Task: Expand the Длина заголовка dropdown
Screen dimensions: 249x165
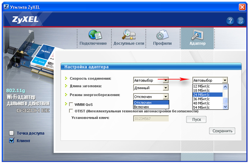Action: click(166, 88)
